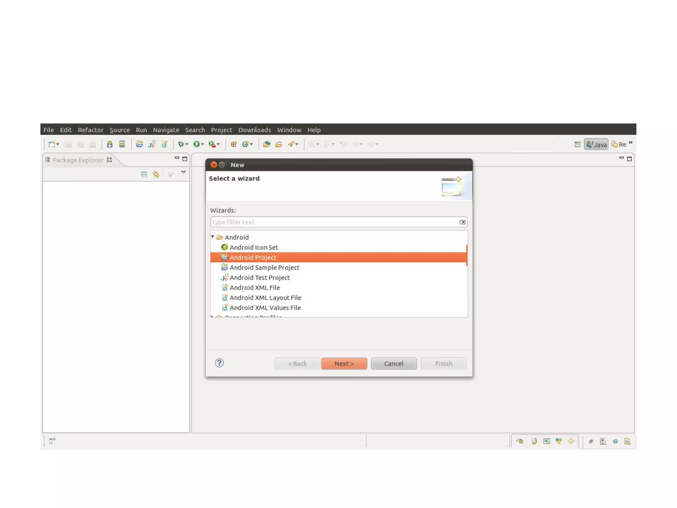Click the help question mark icon in dialog
The width and height of the screenshot is (677, 508).
point(219,363)
